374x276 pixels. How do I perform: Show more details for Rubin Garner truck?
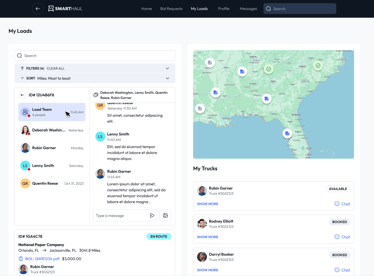(x=207, y=204)
